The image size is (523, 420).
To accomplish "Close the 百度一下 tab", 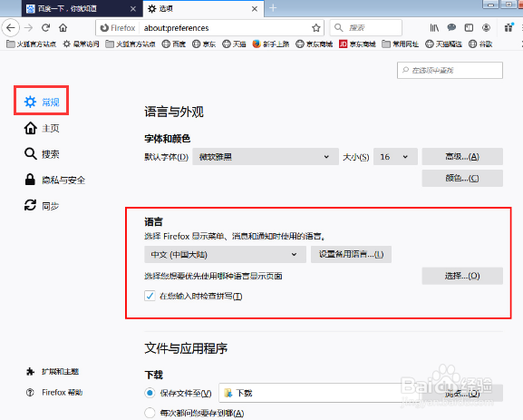I will (132, 9).
